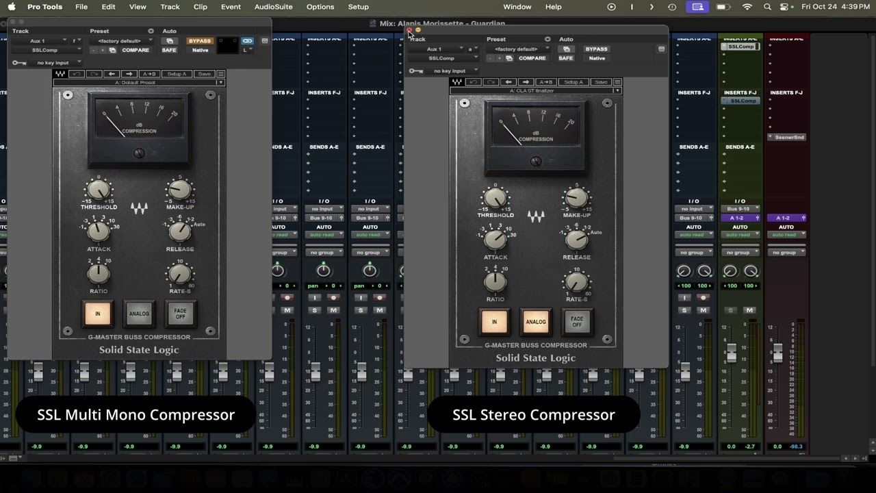
Task: Open the hamburger menu in the right Waves toolbar
Action: [617, 82]
